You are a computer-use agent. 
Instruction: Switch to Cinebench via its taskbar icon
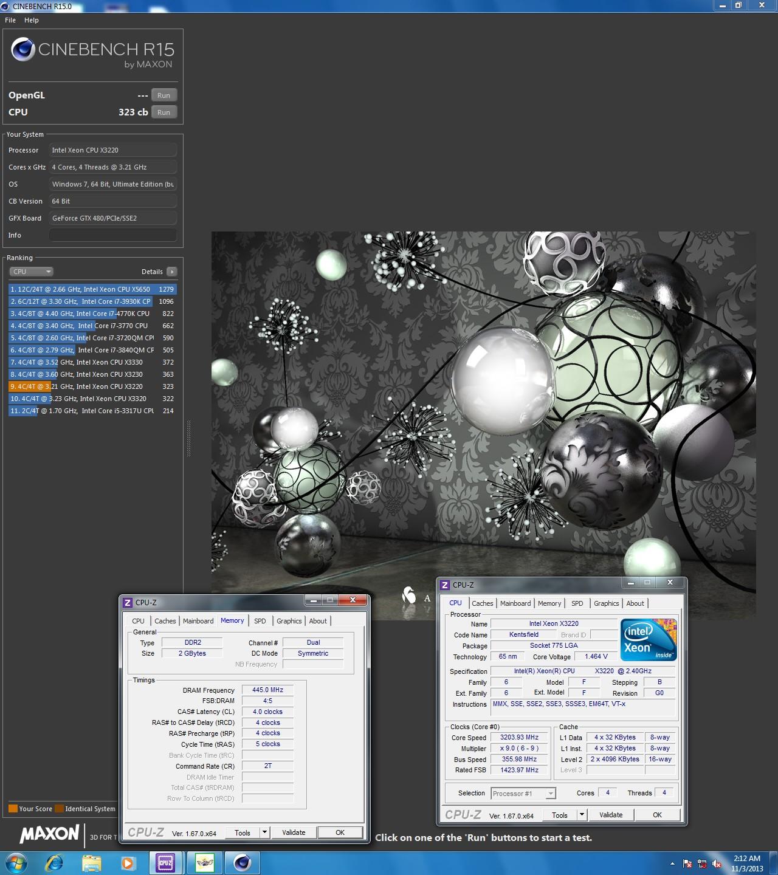point(243,863)
